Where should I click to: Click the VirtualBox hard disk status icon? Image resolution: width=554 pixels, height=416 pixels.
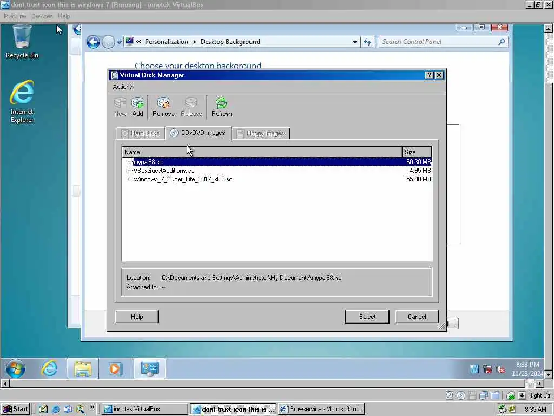tap(450, 395)
